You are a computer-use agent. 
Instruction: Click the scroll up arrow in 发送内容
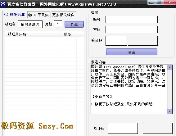[x=169, y=67]
